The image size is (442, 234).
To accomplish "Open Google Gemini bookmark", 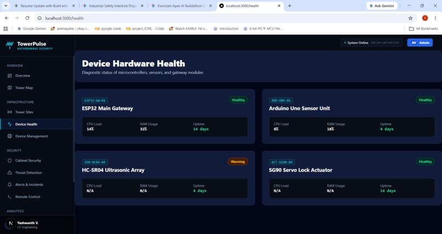I will [31, 28].
